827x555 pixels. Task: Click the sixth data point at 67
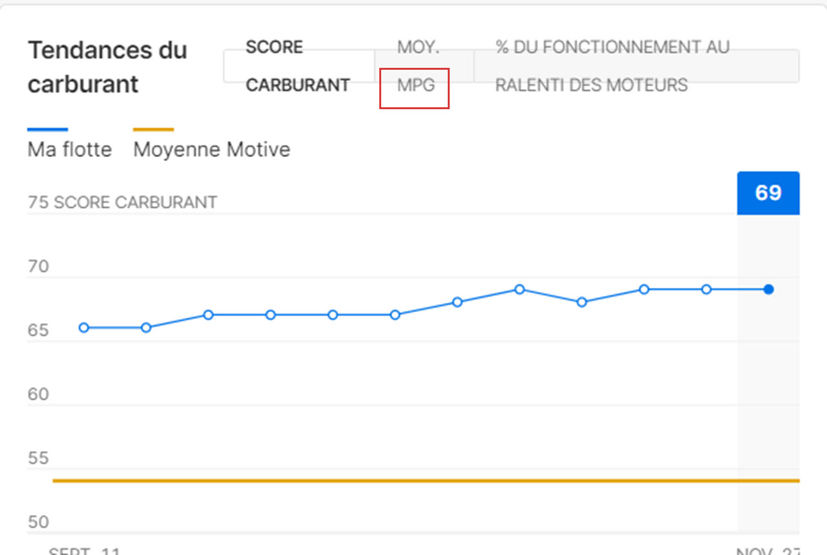click(x=395, y=315)
